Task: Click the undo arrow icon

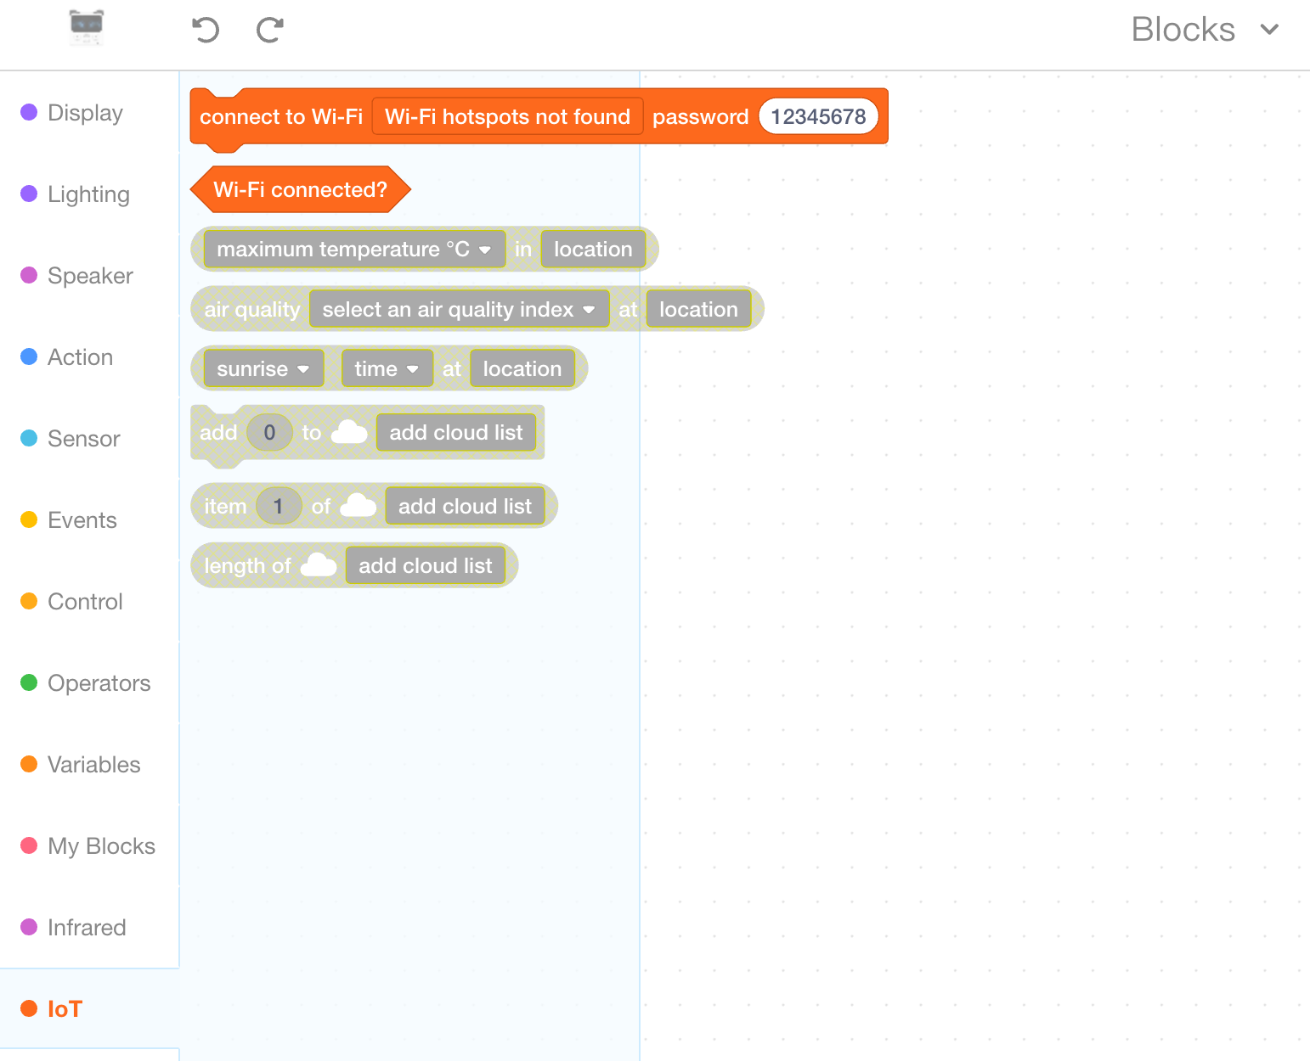Action: (x=206, y=31)
